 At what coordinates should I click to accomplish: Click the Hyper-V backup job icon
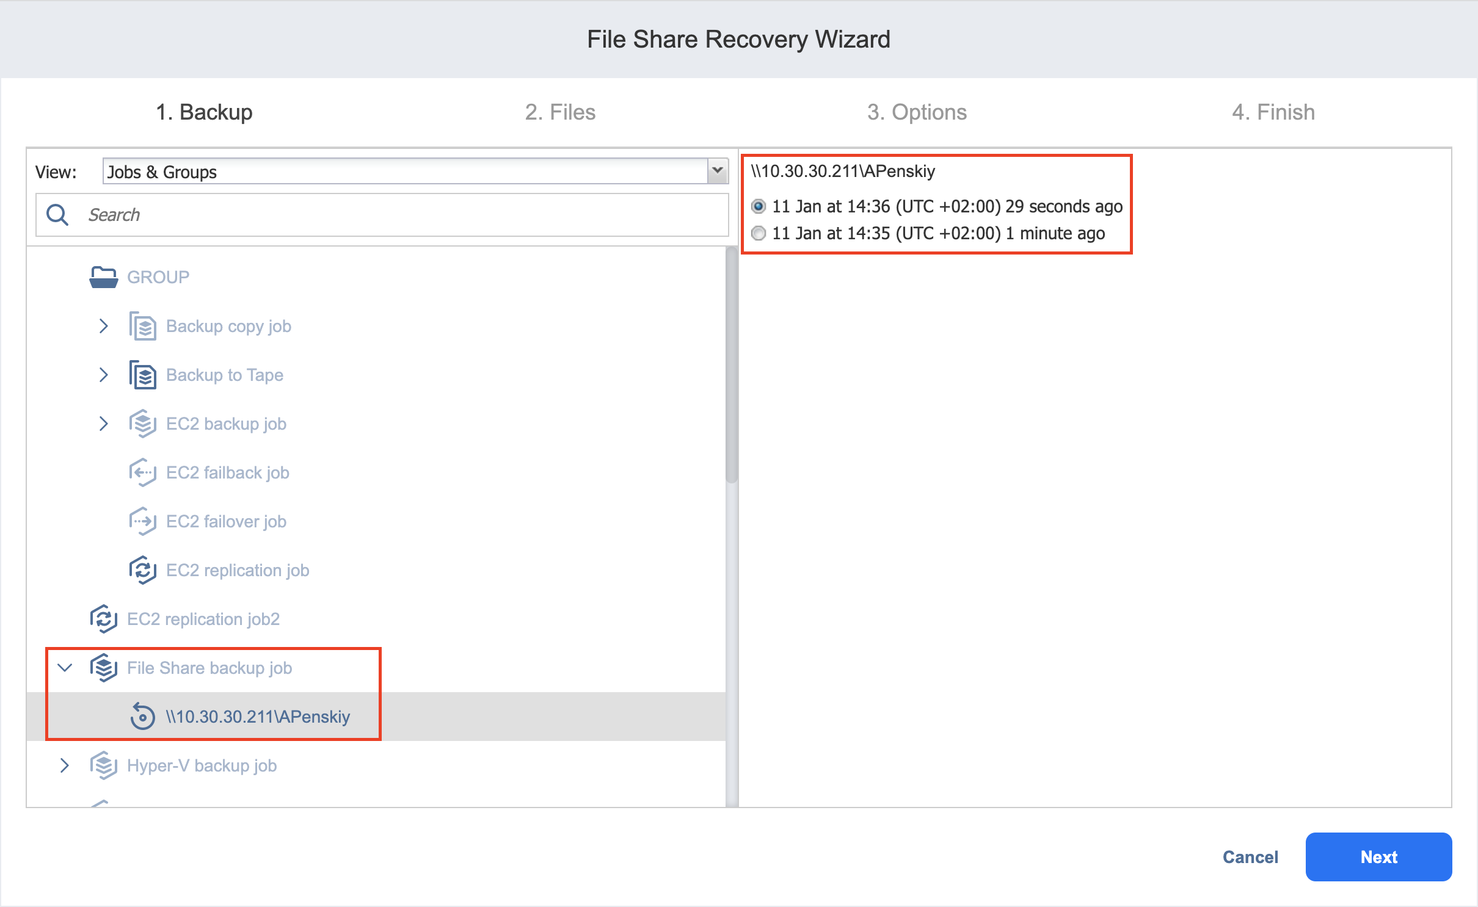[103, 765]
